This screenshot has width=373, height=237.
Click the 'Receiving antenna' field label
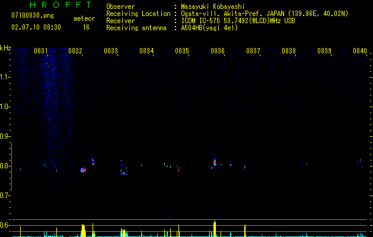coord(136,28)
